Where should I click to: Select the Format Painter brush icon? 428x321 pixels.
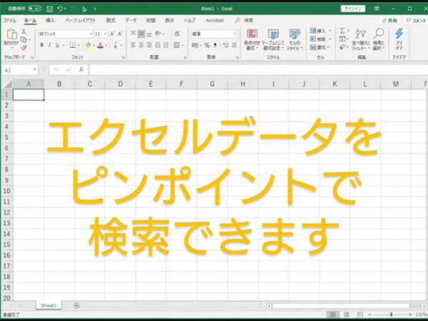[x=24, y=48]
